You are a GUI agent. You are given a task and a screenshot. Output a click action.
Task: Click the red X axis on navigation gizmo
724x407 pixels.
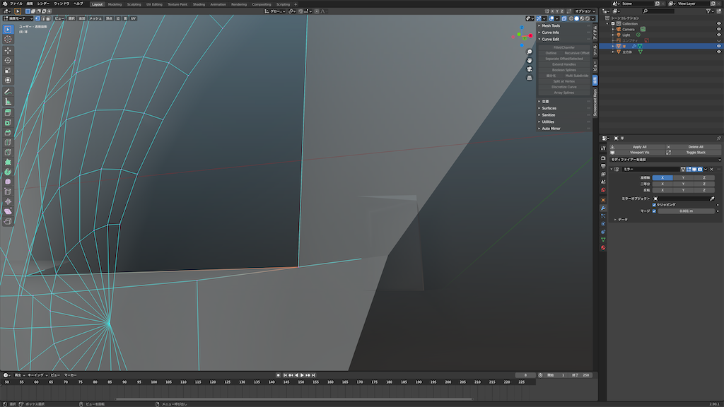530,35
